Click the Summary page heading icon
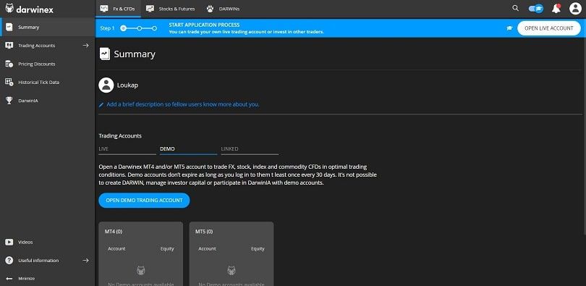Screen dimensions: 586x286 click(105, 54)
